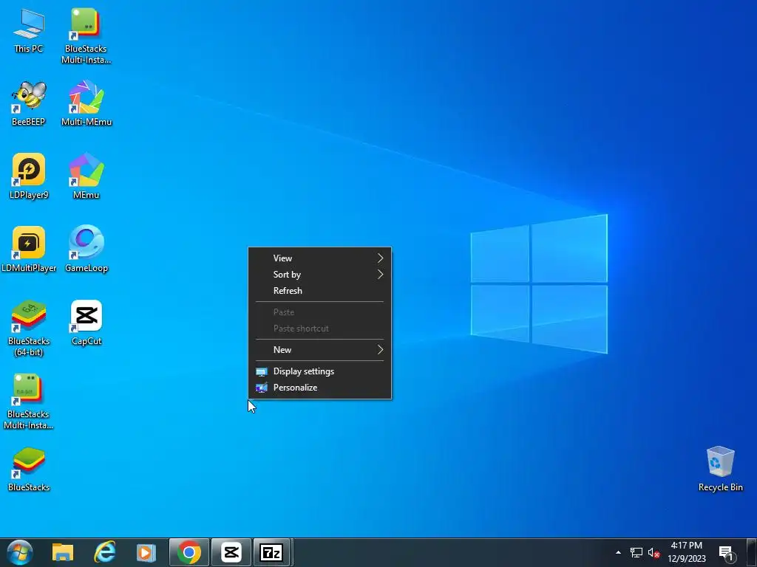757x567 pixels.
Task: Switch to CapCut on the taskbar
Action: [231, 552]
